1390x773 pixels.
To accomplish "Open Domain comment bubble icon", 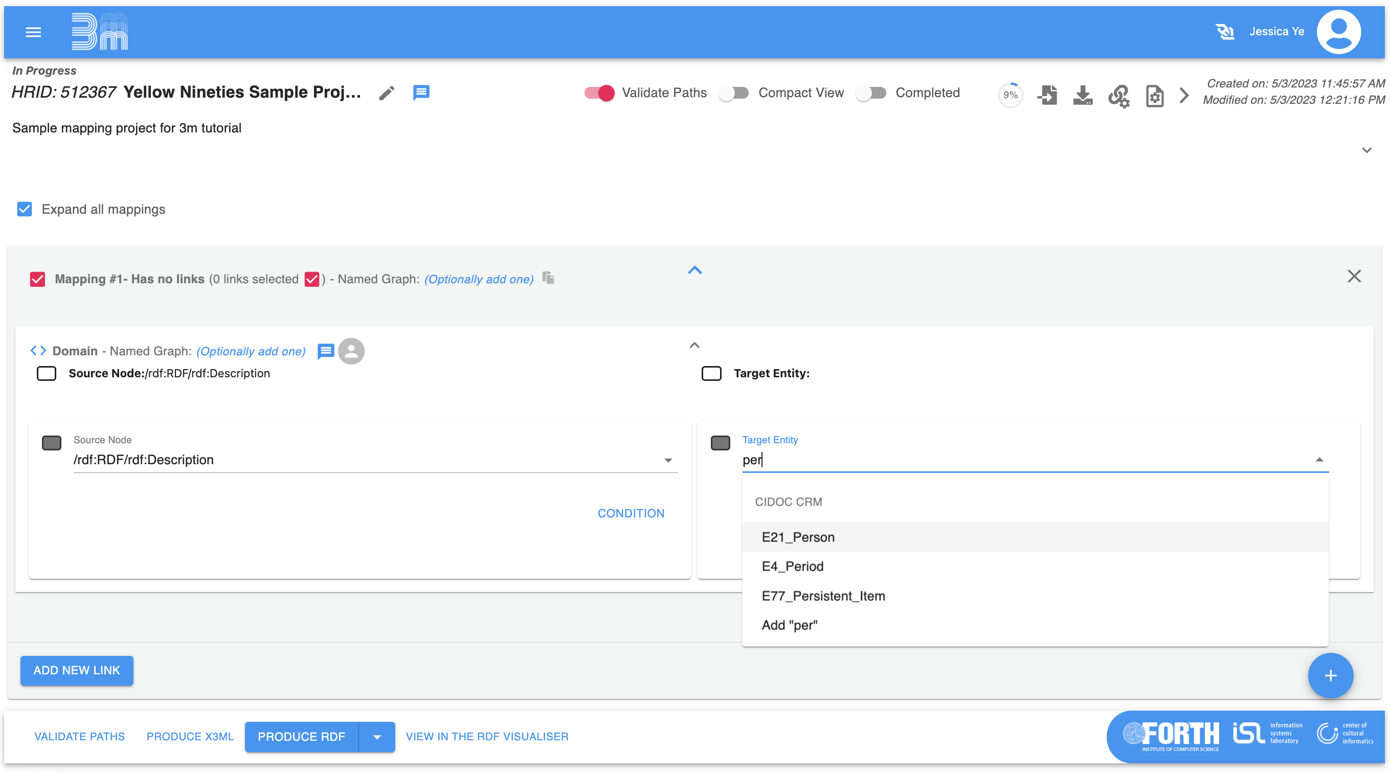I will [x=325, y=351].
